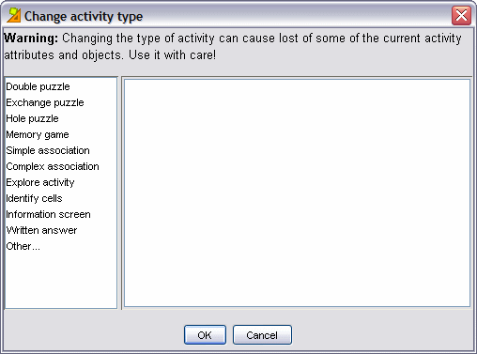Screen dimensions: 477x354
Task: Click the Warning message text
Action: (233, 46)
